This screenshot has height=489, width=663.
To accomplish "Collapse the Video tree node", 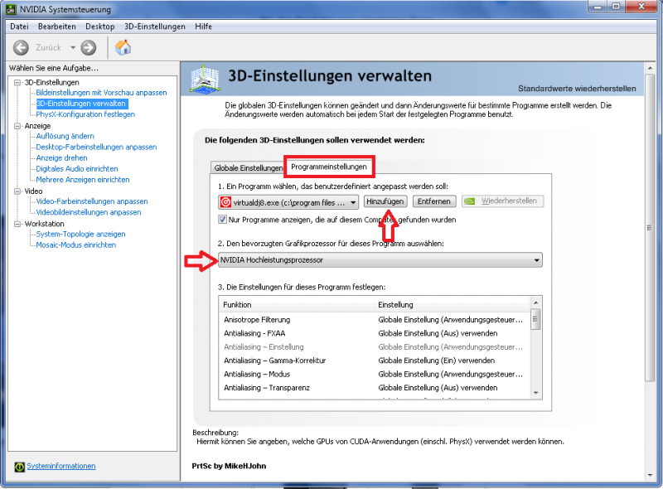I will click(x=17, y=191).
